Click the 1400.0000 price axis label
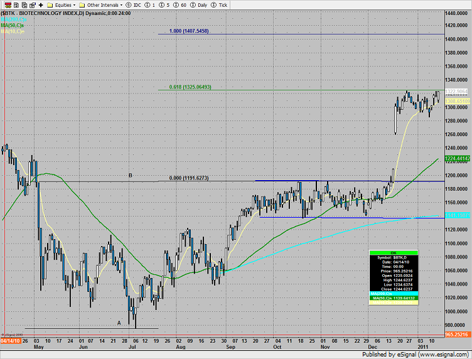 [456, 39]
